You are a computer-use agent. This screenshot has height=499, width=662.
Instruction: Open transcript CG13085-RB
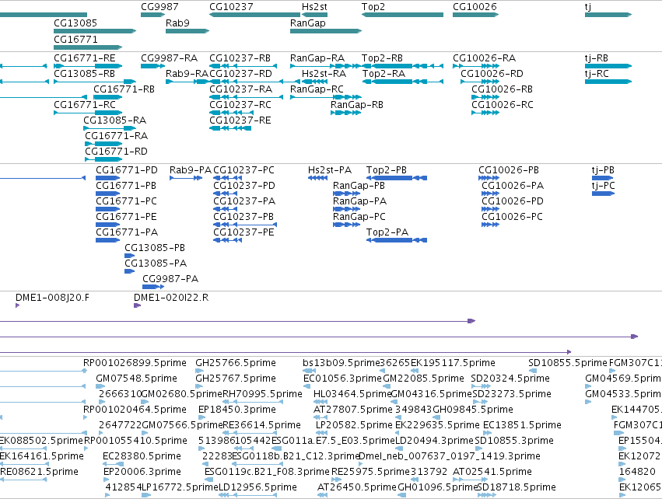[85, 73]
